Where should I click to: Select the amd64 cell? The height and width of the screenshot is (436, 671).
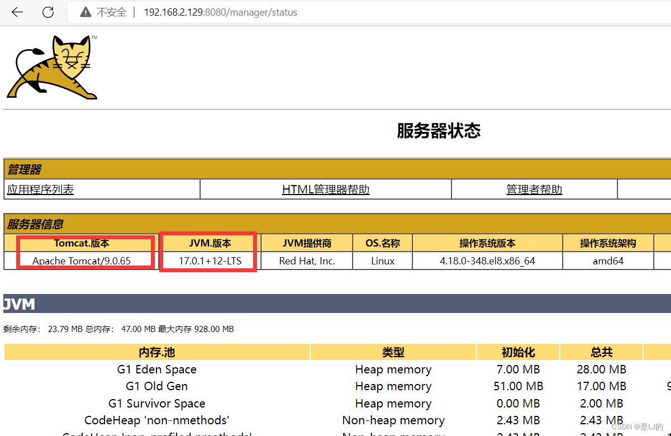(x=608, y=261)
